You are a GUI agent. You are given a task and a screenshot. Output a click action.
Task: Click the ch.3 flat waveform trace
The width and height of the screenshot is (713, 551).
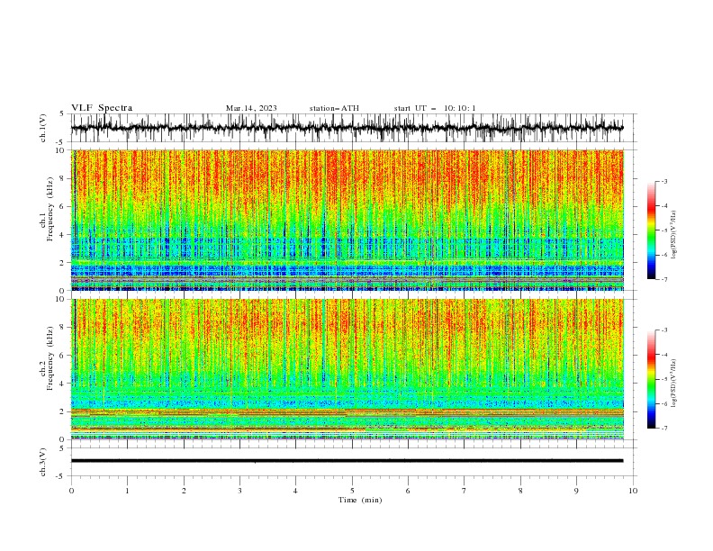coord(347,461)
